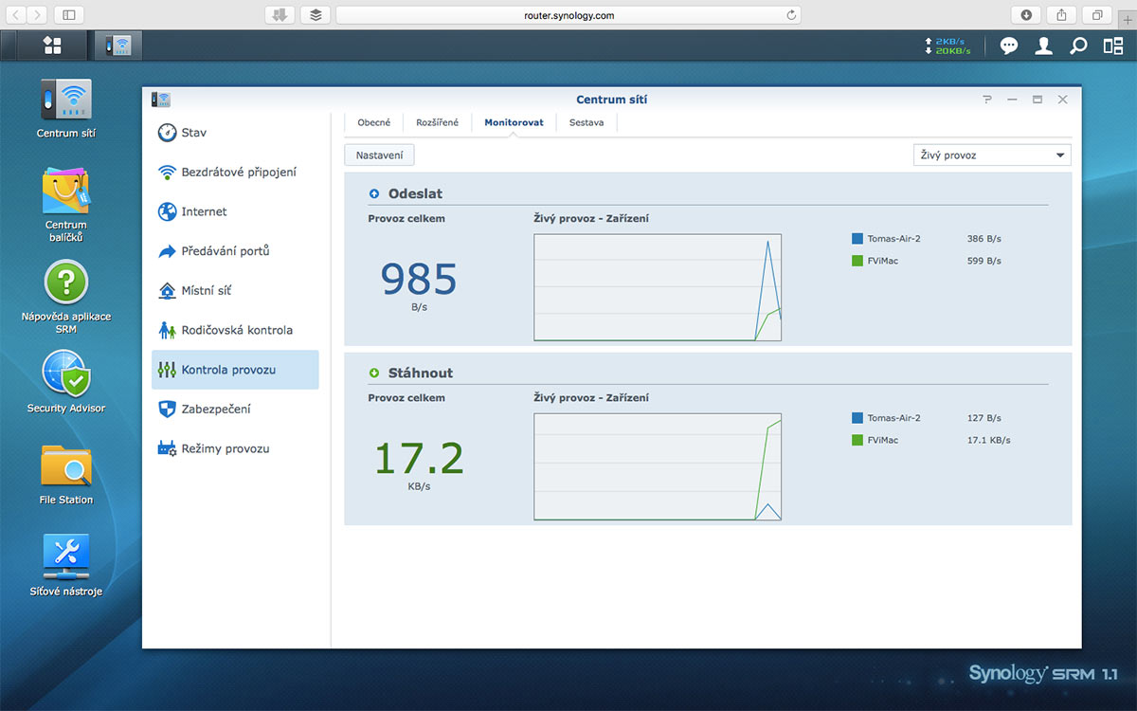Open Síťové nástroje desktop icon
1137x711 pixels.
tap(66, 556)
